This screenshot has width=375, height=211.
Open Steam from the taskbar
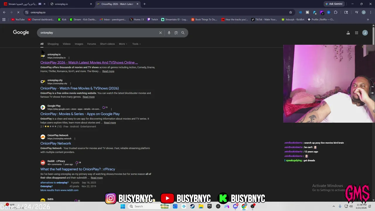pos(192,206)
